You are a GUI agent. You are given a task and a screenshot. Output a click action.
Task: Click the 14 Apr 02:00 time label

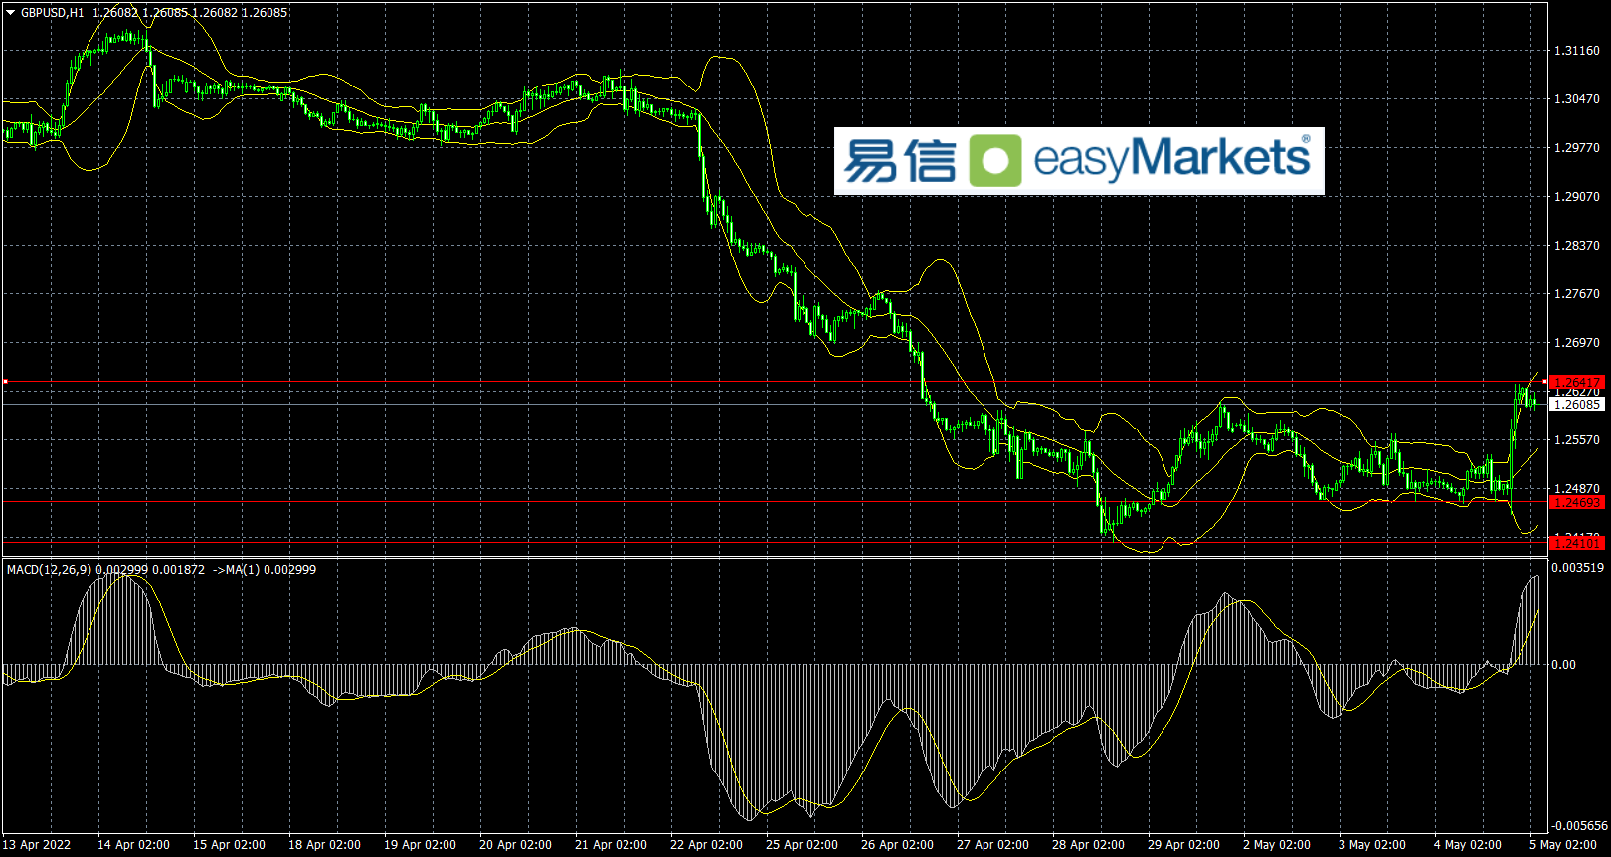[133, 845]
